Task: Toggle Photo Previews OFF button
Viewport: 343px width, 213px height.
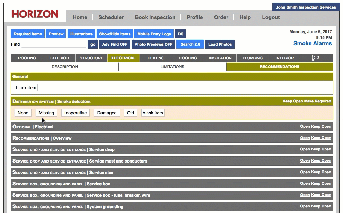Action: coord(153,44)
